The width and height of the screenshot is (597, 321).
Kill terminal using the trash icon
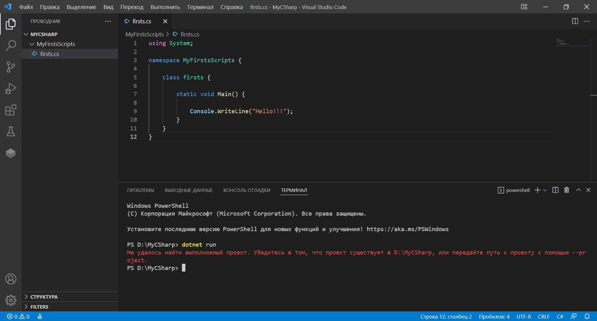coord(567,190)
